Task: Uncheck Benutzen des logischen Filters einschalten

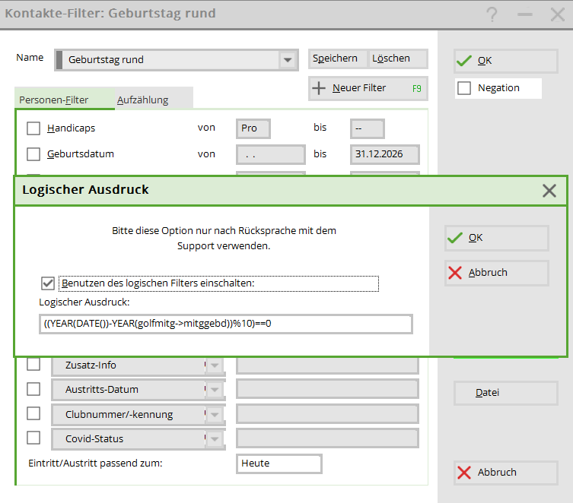Action: 48,283
